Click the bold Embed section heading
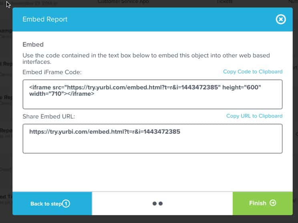Viewport: 298px width, 223px height. click(33, 44)
